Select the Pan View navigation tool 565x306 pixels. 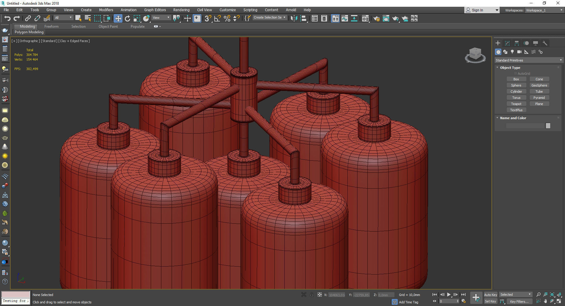[x=545, y=301]
